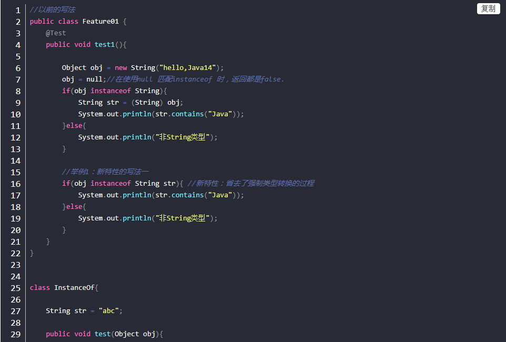Screen dimensions: 506x342
Task: Click the method name test1
Action: 105,45
